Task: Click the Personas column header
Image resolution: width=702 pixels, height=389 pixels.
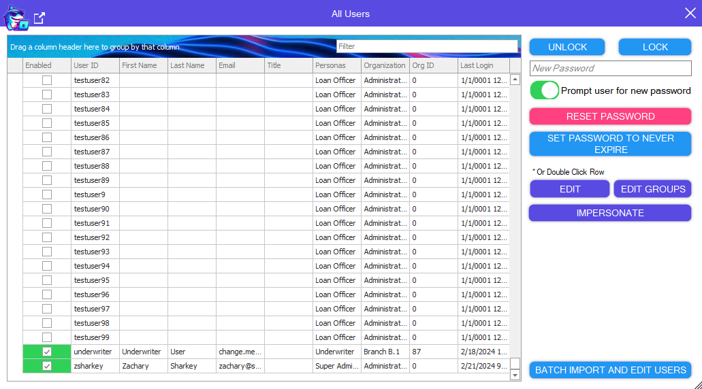Action: pyautogui.click(x=336, y=65)
